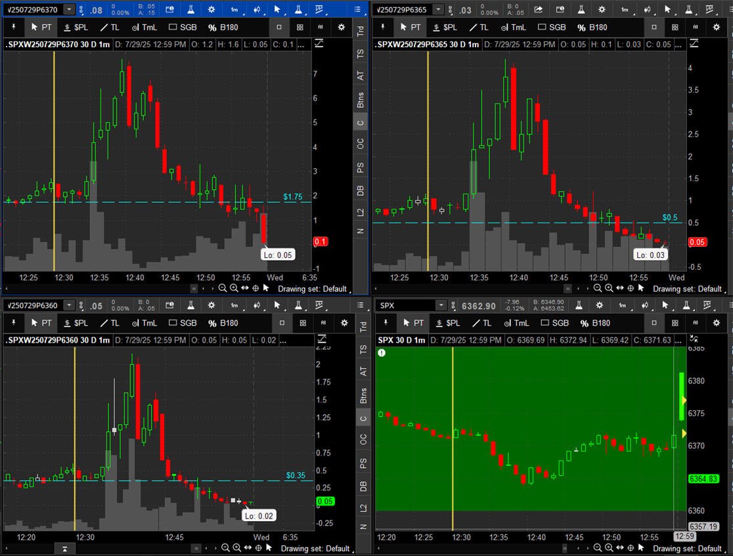Click the TmL tool button in the bottom-left chart
This screenshot has height=556, width=733.
144,323
